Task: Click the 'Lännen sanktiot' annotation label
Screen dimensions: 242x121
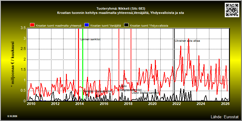Action: pos(90,39)
